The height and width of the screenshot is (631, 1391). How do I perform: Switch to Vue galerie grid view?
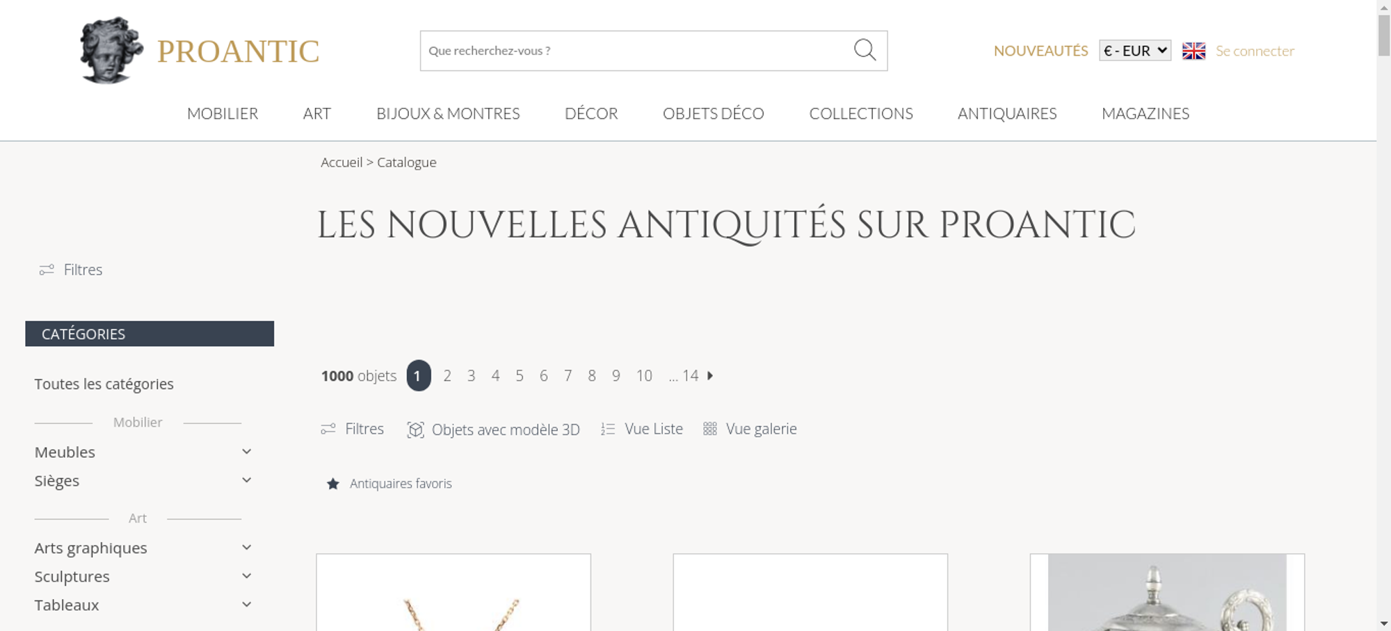750,429
